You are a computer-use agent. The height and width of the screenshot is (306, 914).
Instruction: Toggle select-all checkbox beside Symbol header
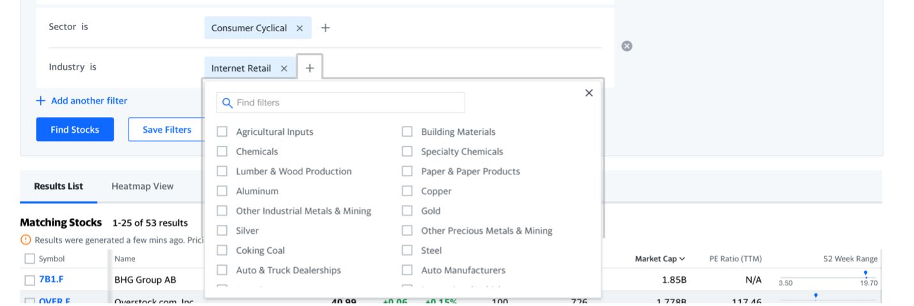click(29, 259)
